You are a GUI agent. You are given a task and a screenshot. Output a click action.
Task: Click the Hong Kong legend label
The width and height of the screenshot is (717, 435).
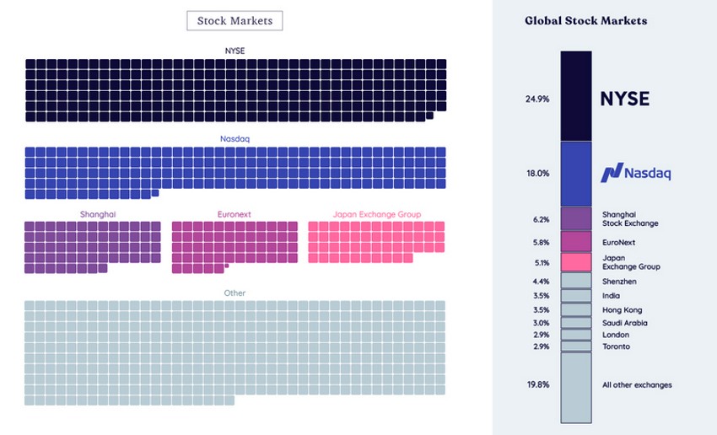622,310
